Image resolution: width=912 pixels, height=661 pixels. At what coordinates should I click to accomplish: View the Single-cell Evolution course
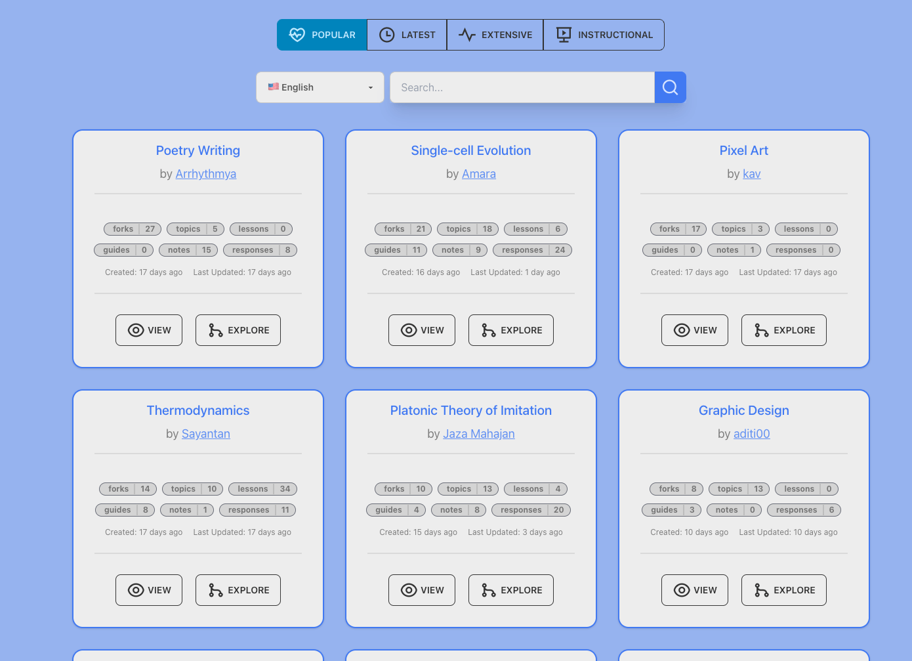pyautogui.click(x=422, y=330)
